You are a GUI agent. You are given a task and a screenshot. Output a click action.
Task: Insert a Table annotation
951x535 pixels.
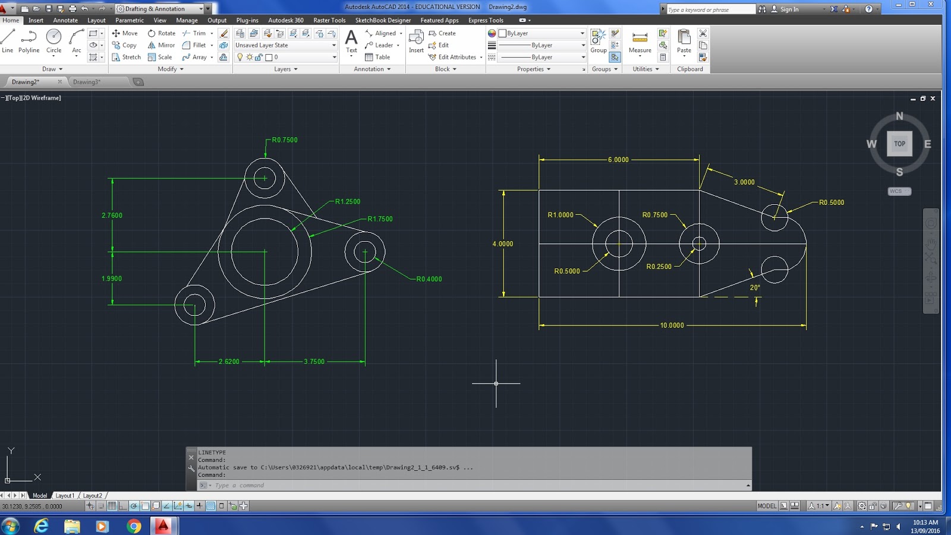380,57
